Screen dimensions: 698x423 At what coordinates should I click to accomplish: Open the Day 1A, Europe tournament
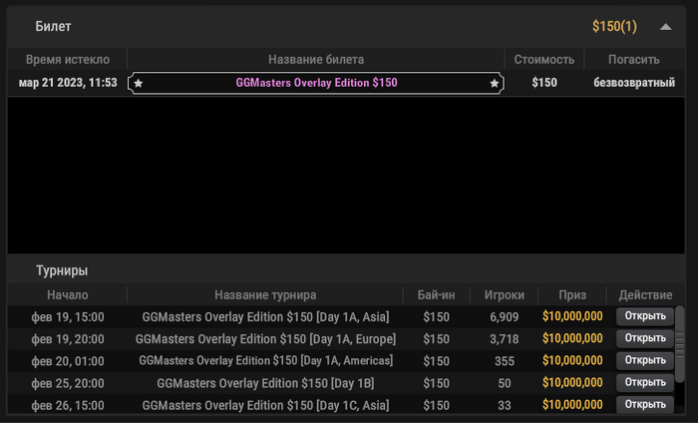[x=645, y=338]
